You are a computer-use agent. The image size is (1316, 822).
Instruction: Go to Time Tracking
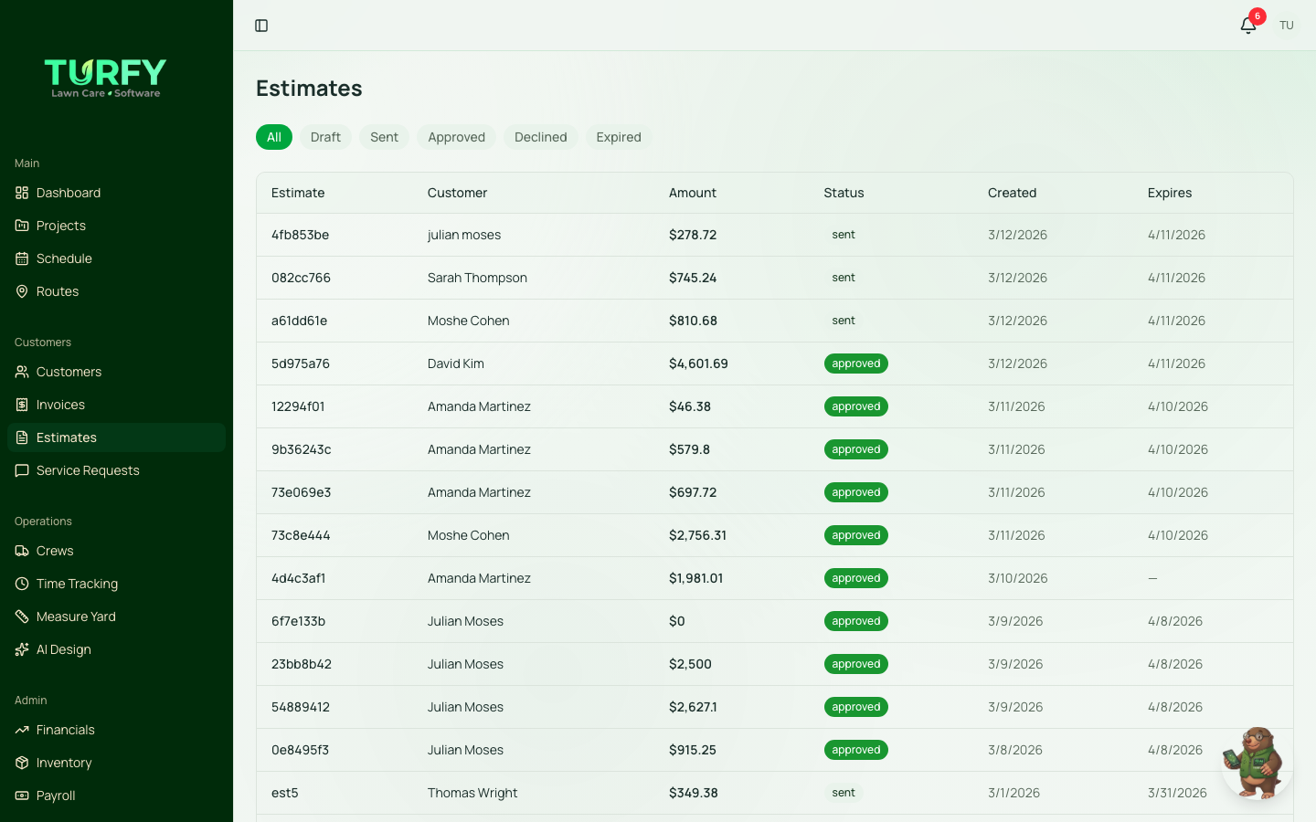[116, 584]
